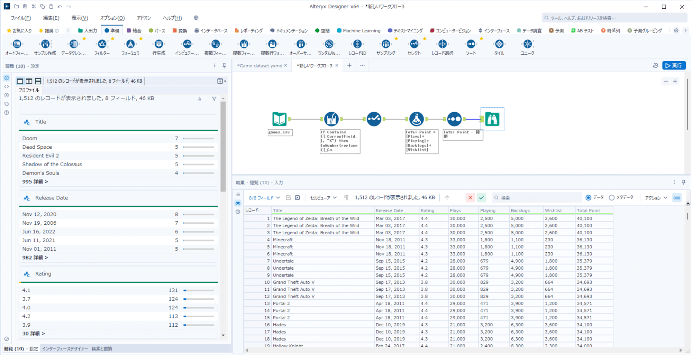Click the 実行 run button
The height and width of the screenshot is (355, 692).
pyautogui.click(x=674, y=65)
